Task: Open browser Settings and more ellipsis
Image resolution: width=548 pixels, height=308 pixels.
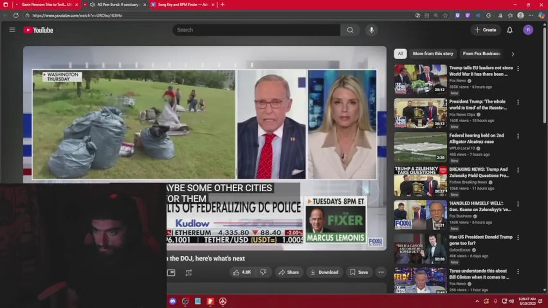Action: (x=532, y=15)
